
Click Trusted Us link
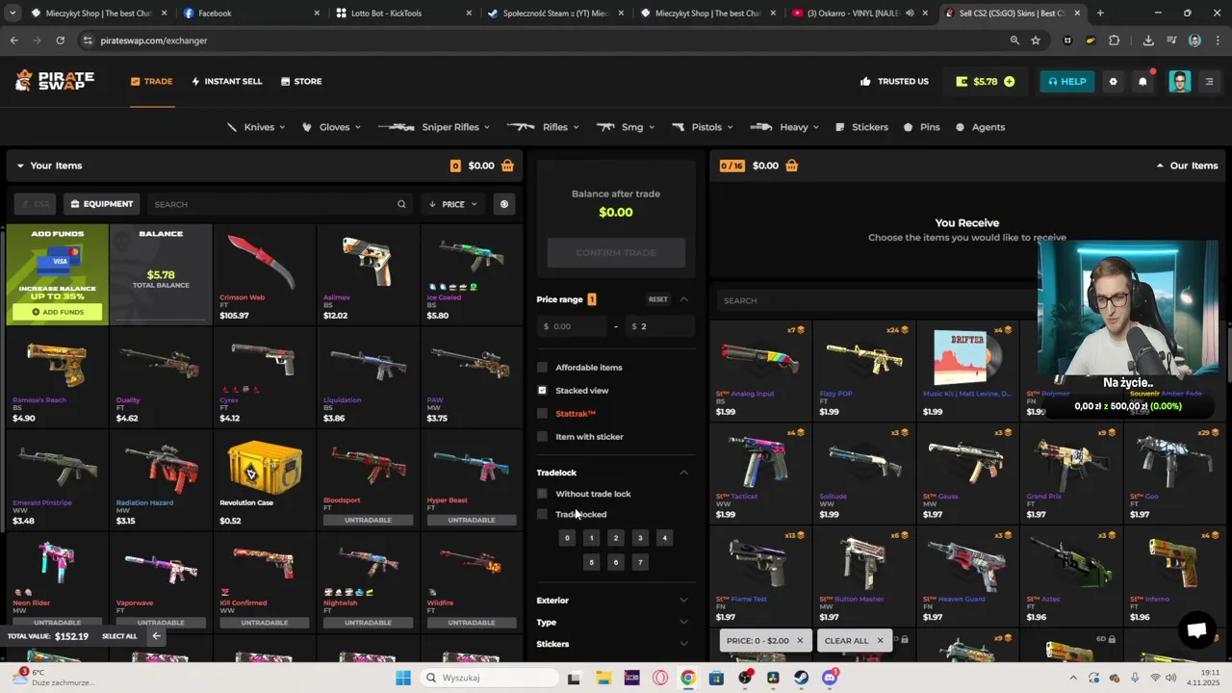coord(895,82)
